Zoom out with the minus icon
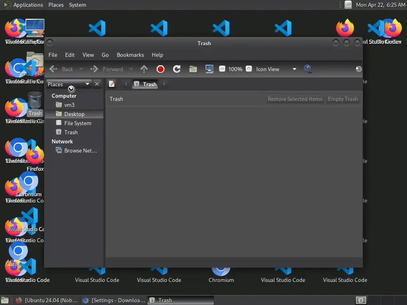The width and height of the screenshot is (407, 305). point(222,69)
